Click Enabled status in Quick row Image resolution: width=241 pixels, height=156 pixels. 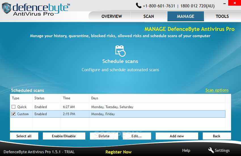(x=41, y=107)
